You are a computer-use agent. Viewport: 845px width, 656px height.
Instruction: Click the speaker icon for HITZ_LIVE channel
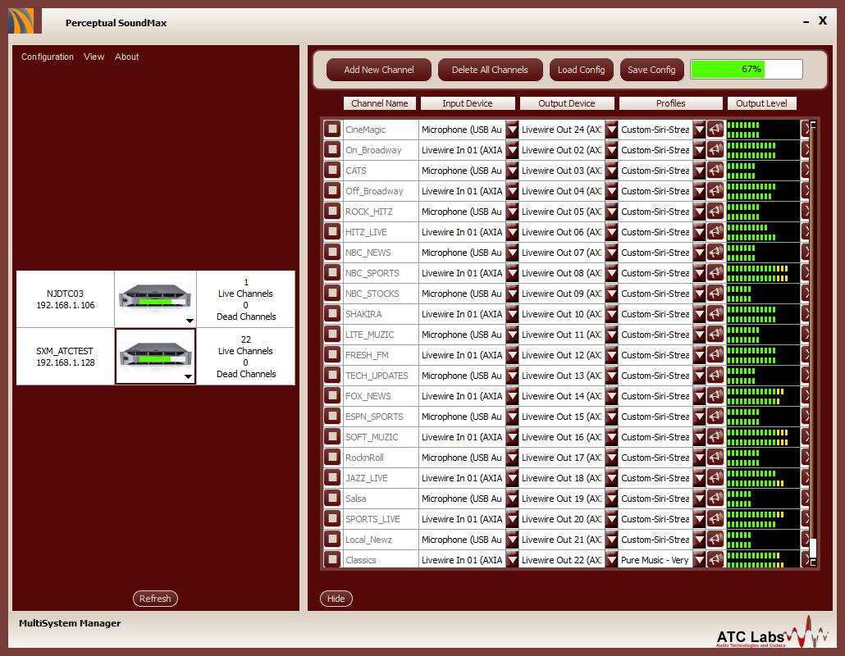[715, 231]
